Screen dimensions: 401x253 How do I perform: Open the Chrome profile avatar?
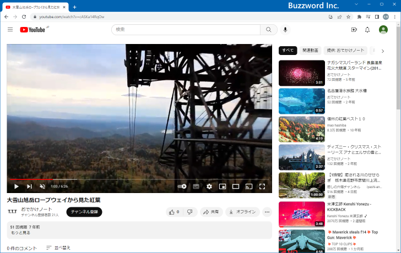point(386,17)
